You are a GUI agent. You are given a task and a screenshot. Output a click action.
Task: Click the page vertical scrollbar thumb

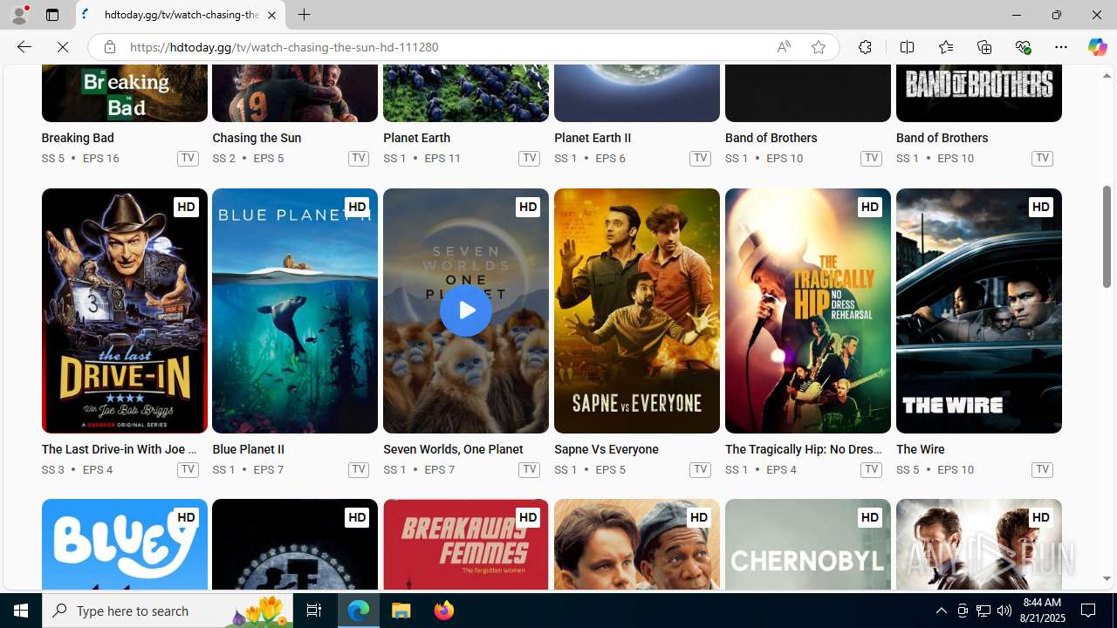[1107, 236]
